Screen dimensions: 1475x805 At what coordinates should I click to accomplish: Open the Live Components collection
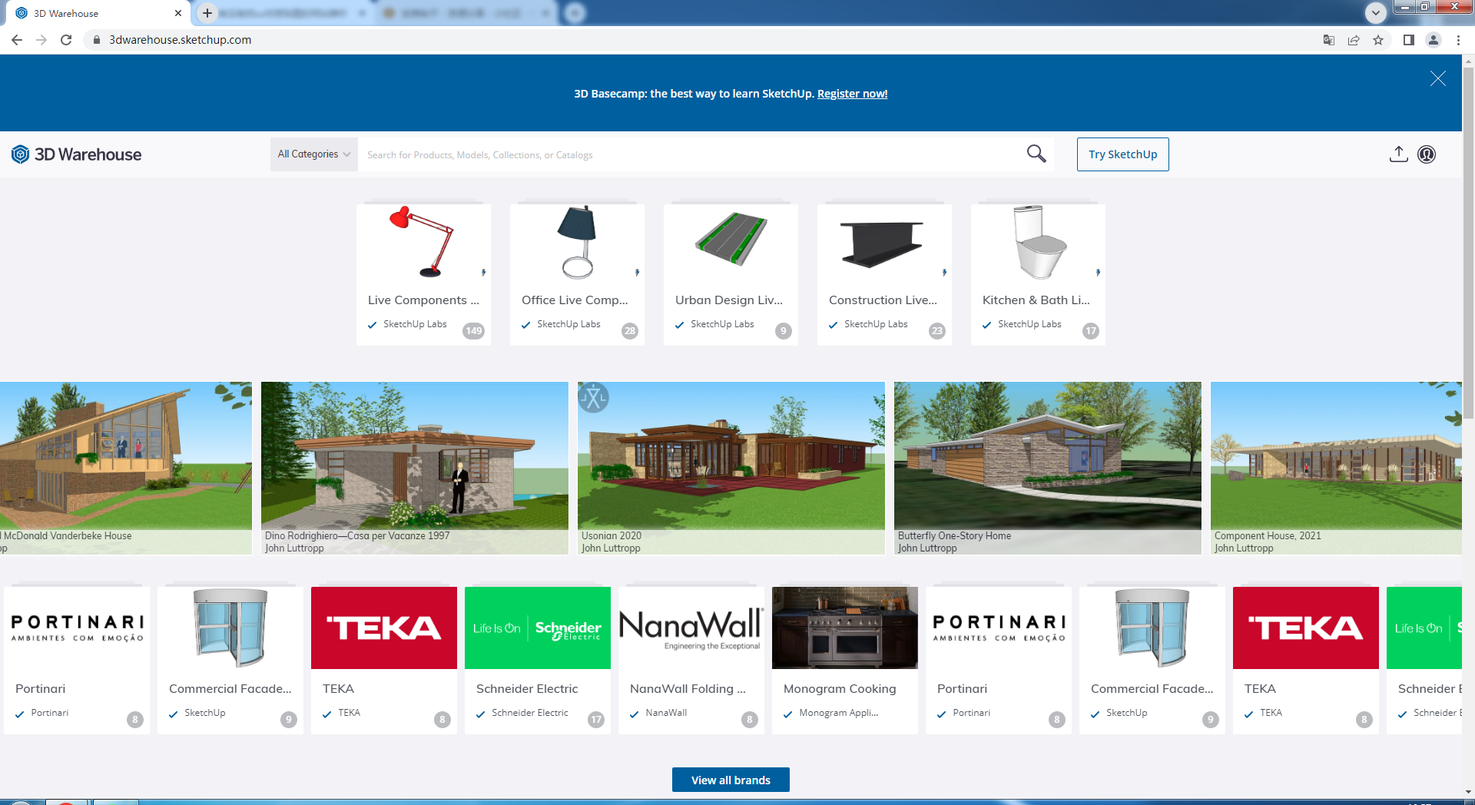coord(423,273)
